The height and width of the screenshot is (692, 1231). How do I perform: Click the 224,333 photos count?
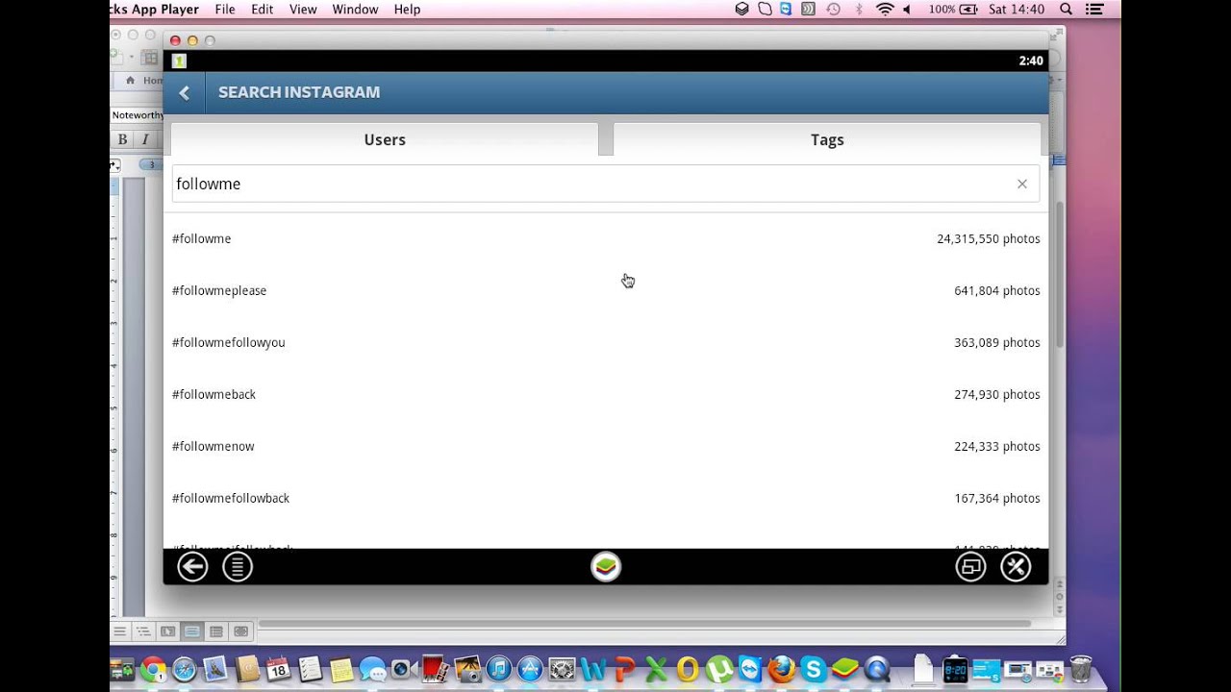point(997,446)
